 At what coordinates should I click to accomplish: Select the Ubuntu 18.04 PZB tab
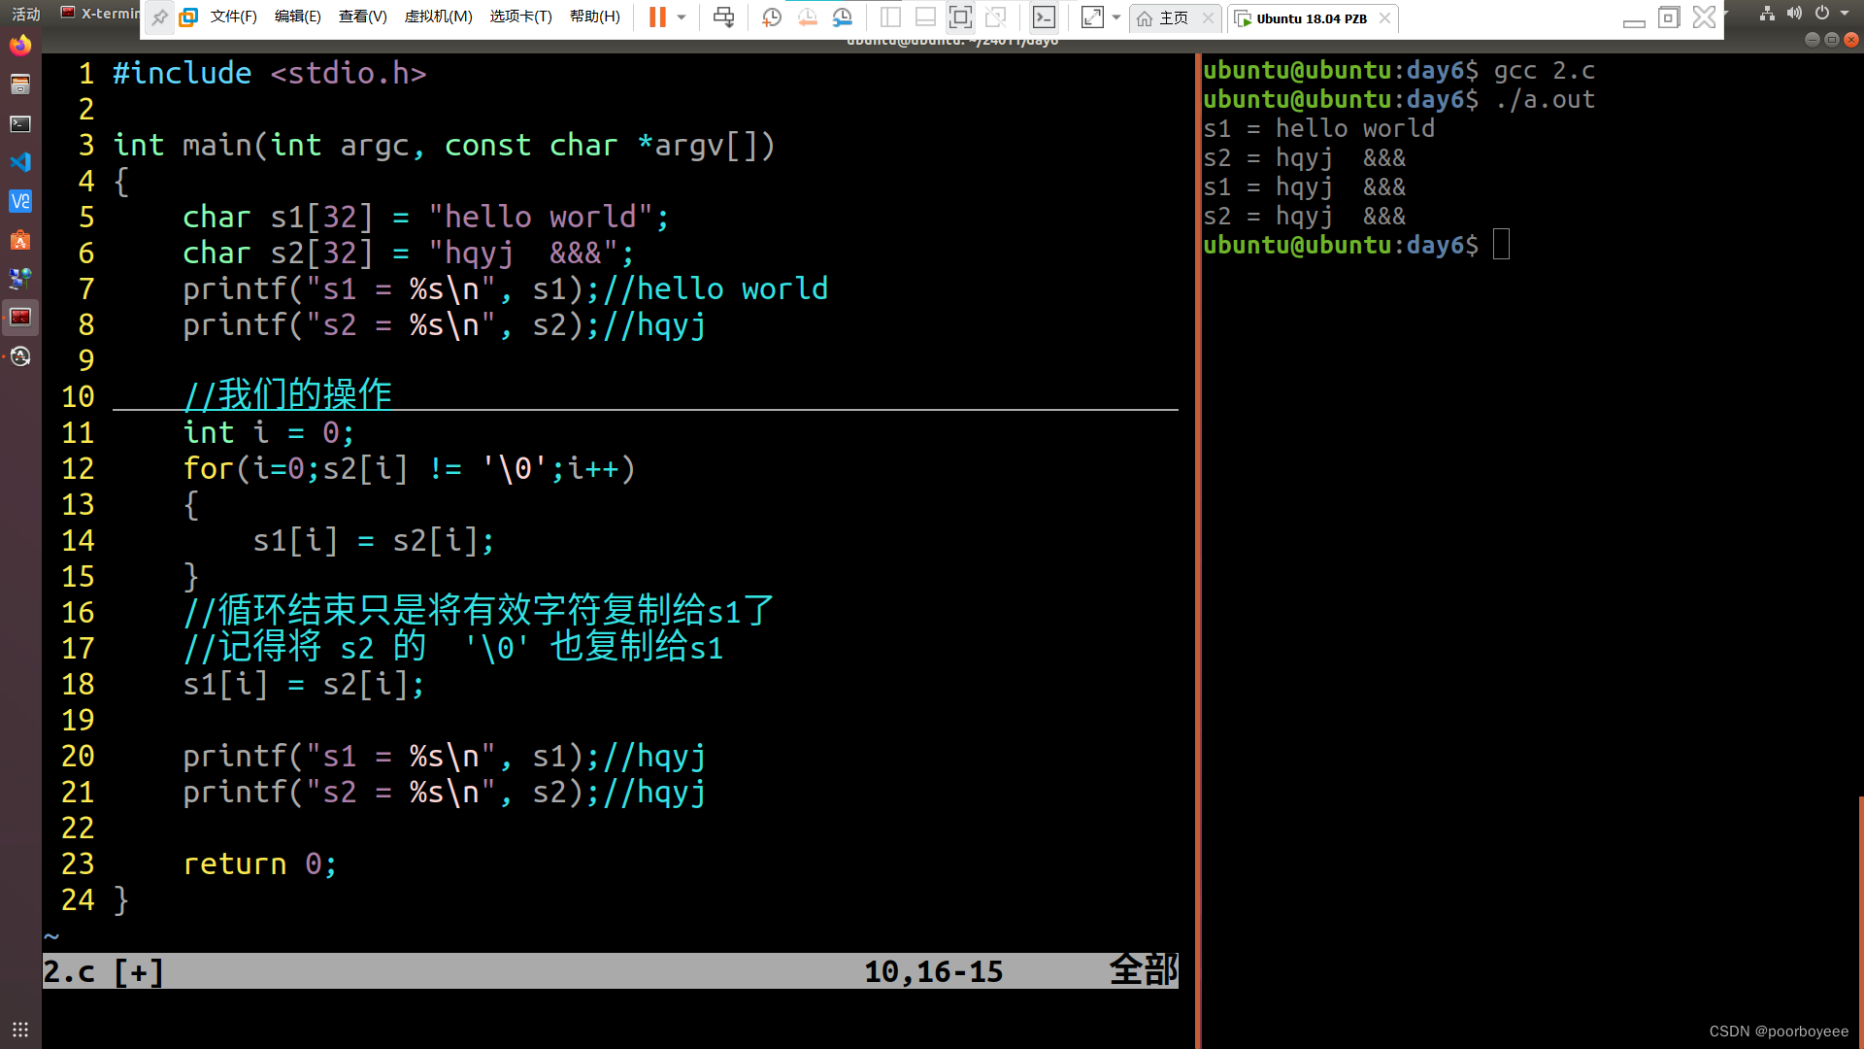(x=1311, y=18)
